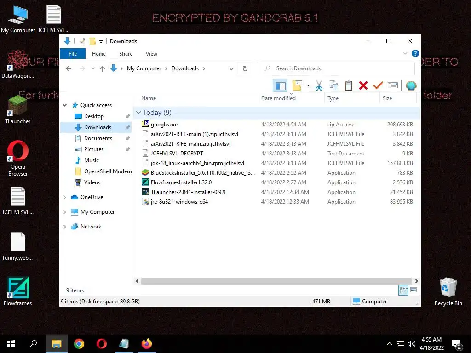Image resolution: width=471 pixels, height=353 pixels.
Task: Click the Help question mark icon
Action: [x=415, y=53]
